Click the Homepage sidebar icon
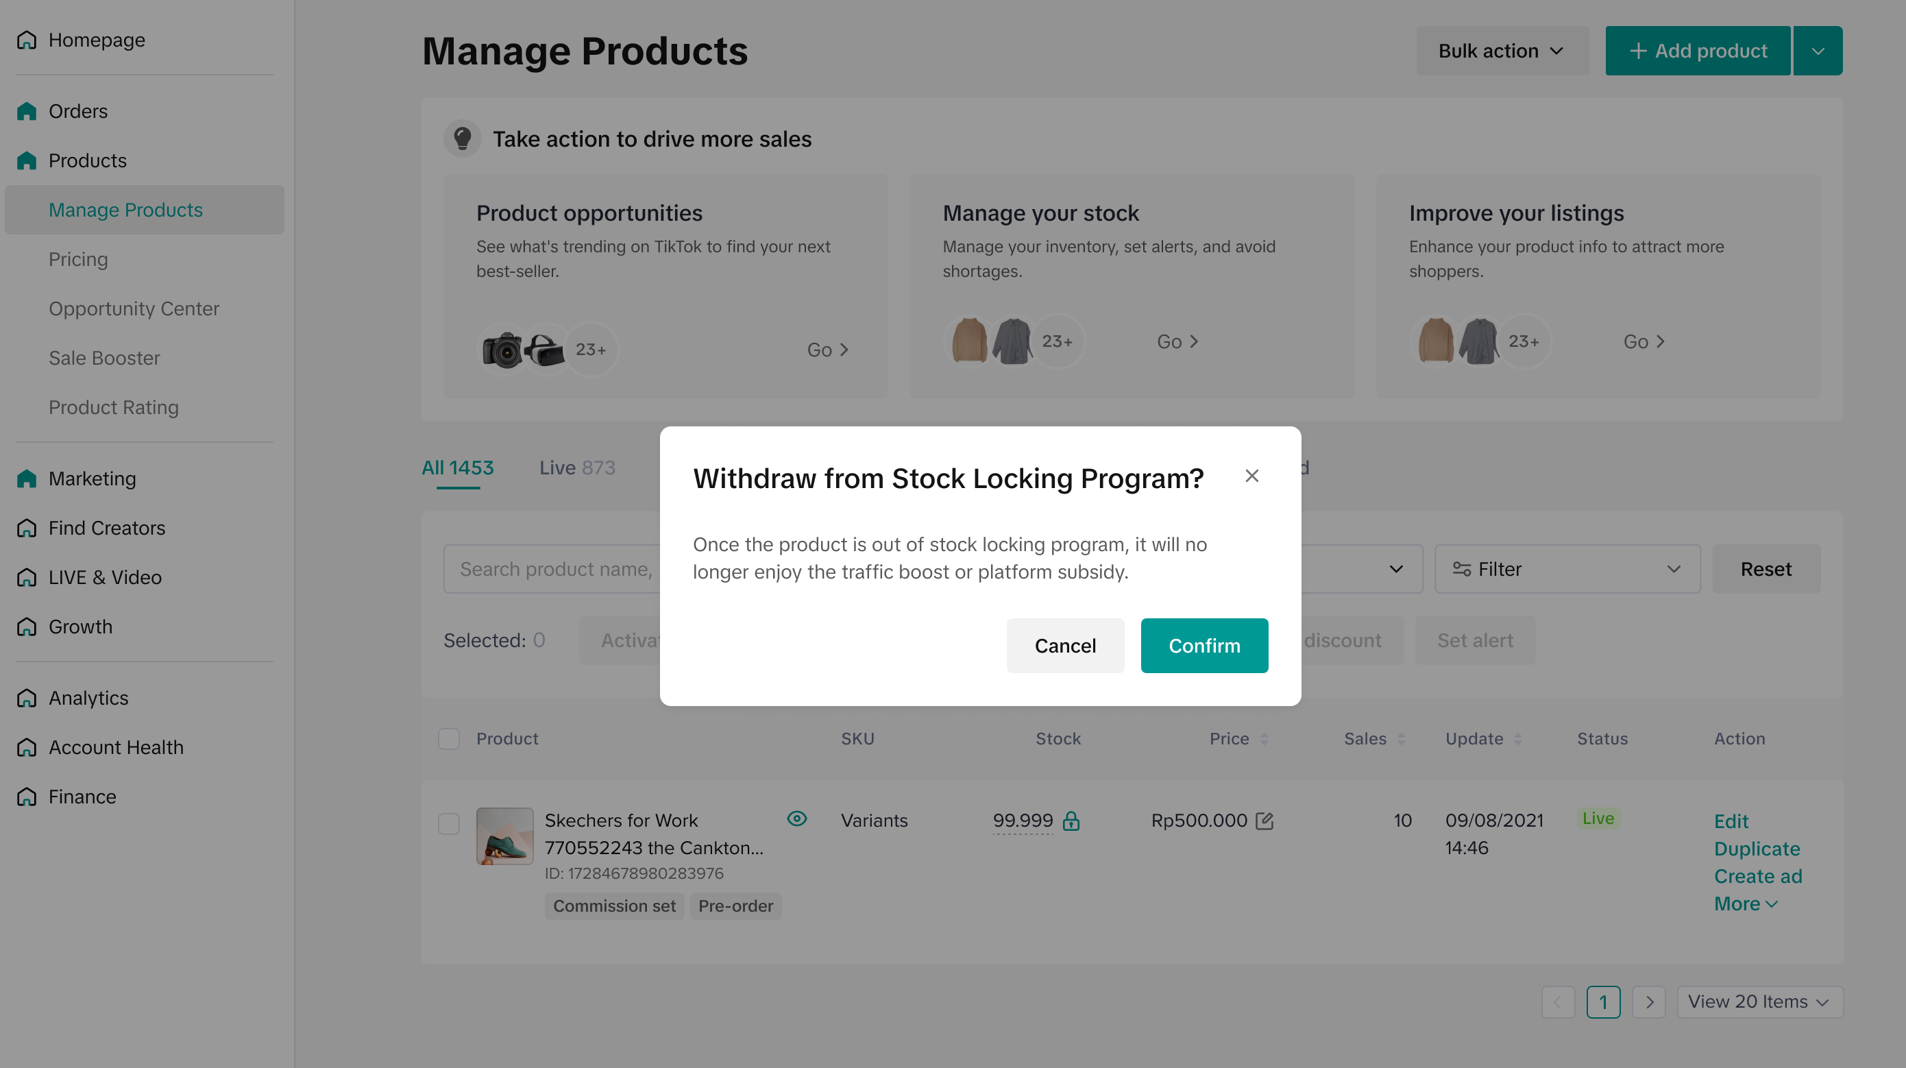 pos(27,40)
